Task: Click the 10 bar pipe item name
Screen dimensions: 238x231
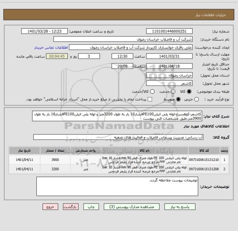Action: click(x=144, y=169)
